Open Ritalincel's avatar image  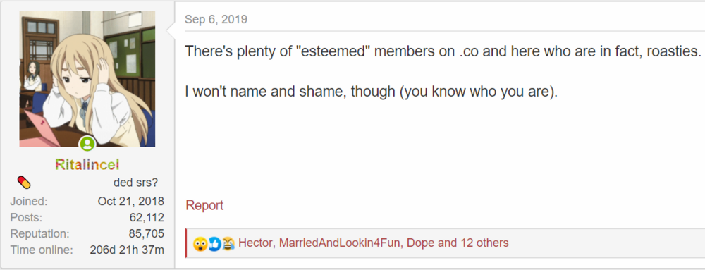87,79
